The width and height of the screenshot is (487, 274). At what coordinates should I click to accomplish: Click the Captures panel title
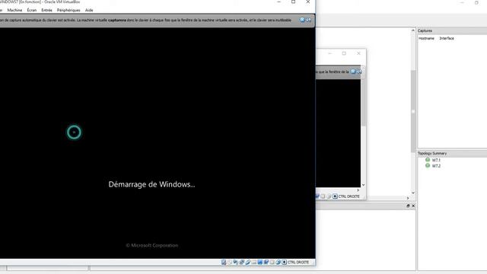[x=425, y=30]
